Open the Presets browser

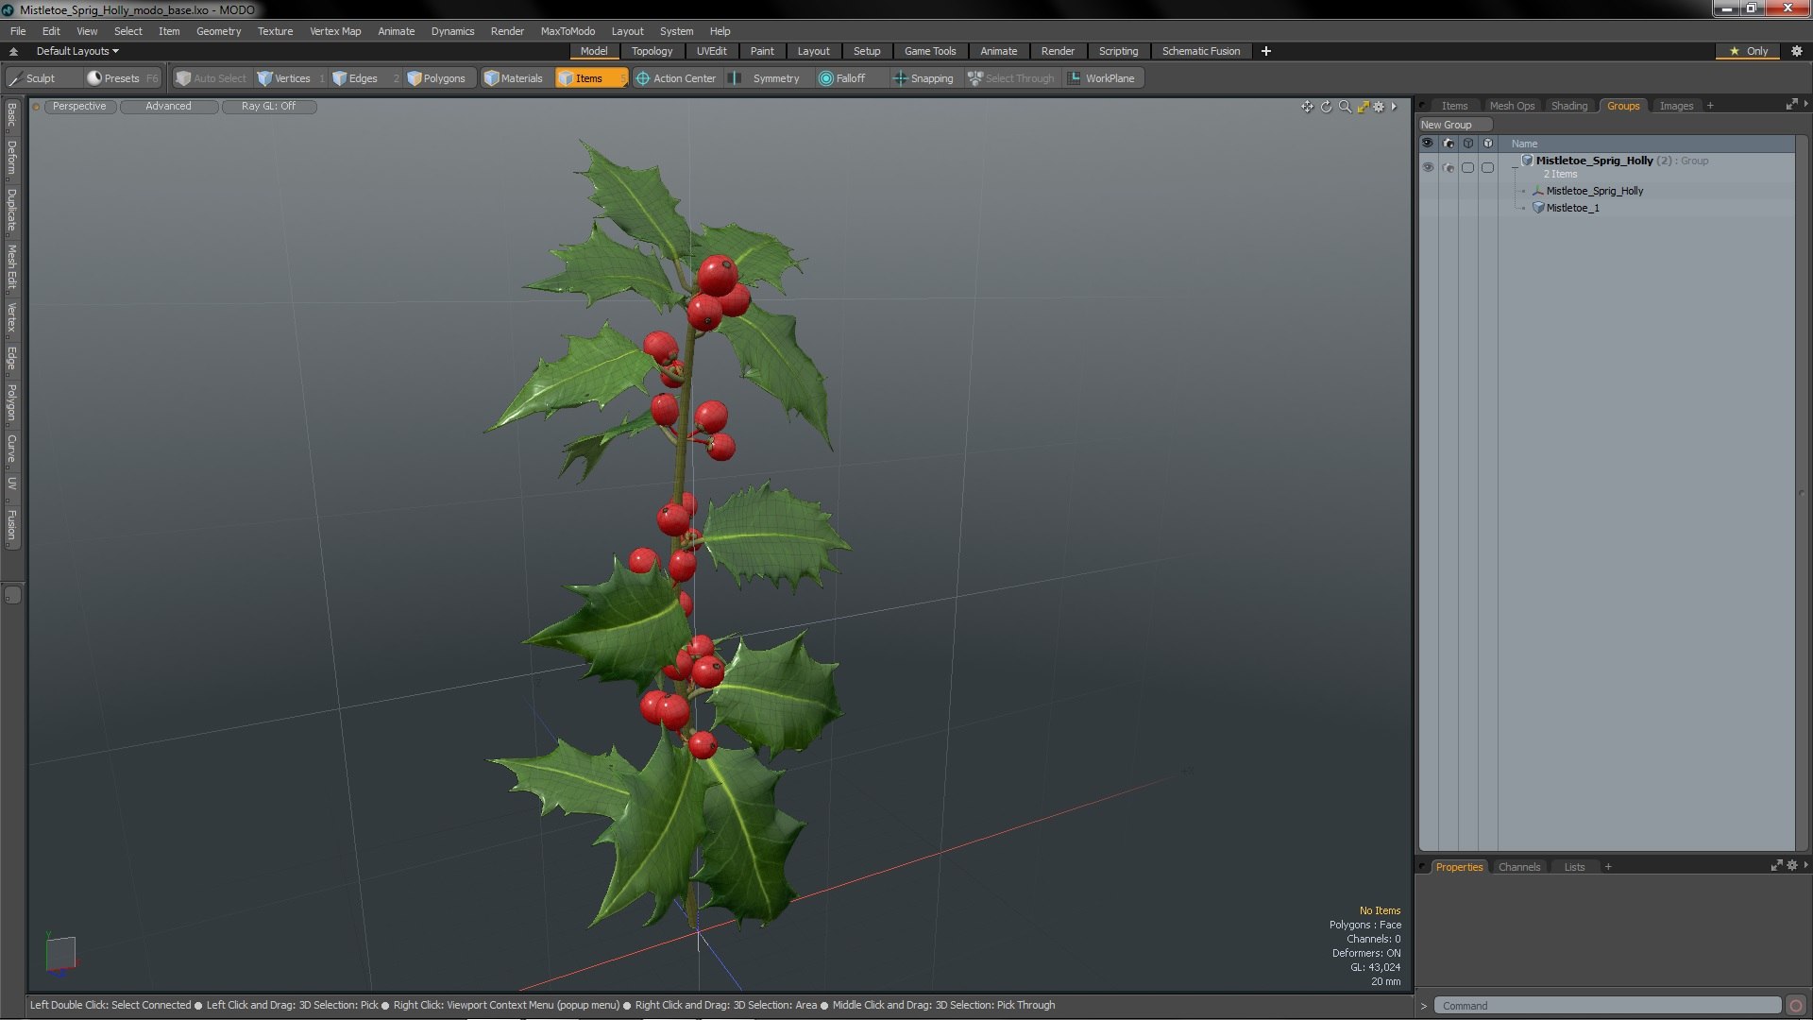click(122, 78)
